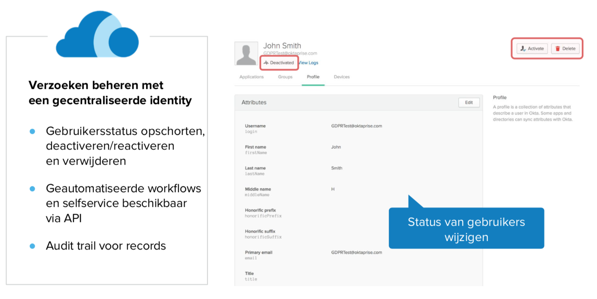597x299 pixels.
Task: Click the John Smith name heading
Action: coord(282,46)
